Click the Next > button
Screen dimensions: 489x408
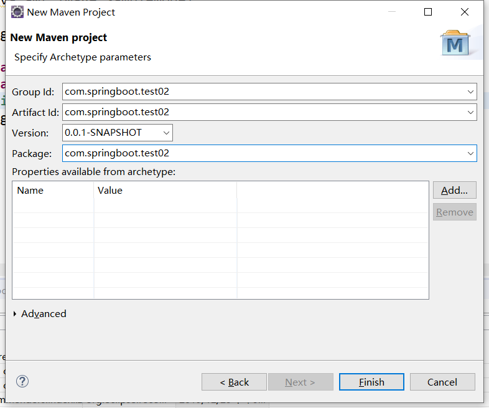(x=300, y=382)
